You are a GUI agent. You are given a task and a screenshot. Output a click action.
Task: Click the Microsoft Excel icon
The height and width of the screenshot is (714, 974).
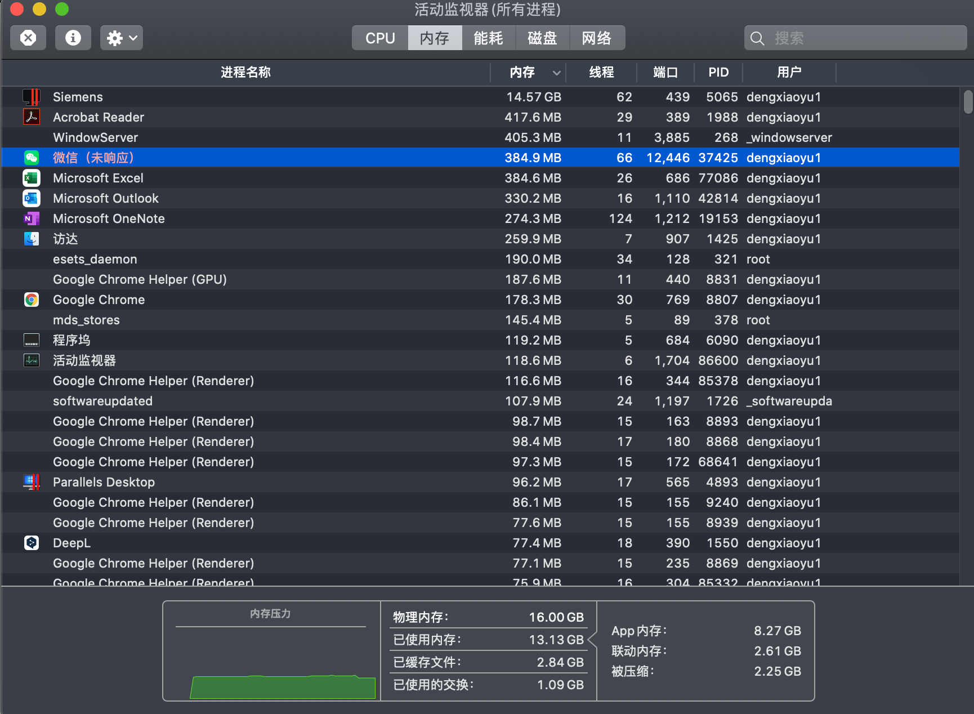(32, 178)
